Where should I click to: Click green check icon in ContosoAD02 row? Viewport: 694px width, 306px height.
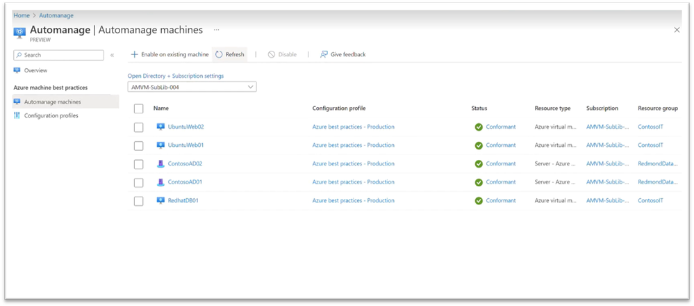[479, 164]
